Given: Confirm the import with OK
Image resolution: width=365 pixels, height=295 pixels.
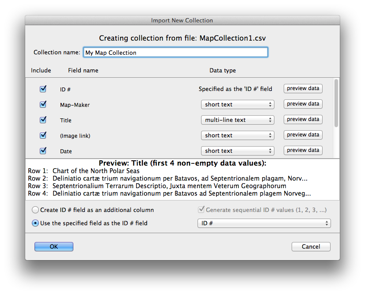Looking at the screenshot, I should 53,246.
